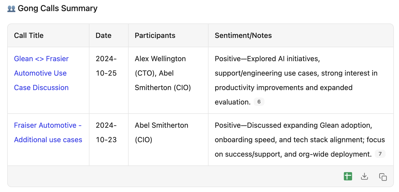
Task: Open citation badge number 6
Action: click(x=259, y=102)
